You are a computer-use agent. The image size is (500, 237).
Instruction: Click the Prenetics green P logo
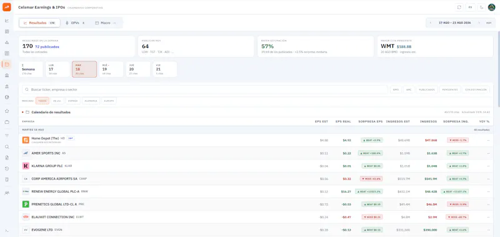click(26, 204)
